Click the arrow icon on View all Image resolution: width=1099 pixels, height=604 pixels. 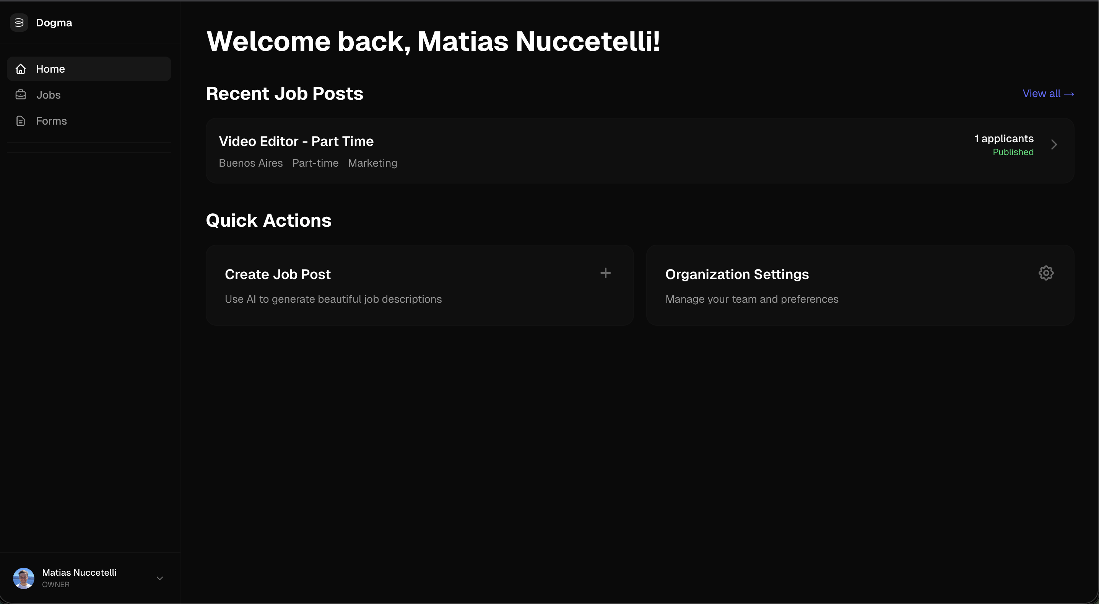[1070, 94]
